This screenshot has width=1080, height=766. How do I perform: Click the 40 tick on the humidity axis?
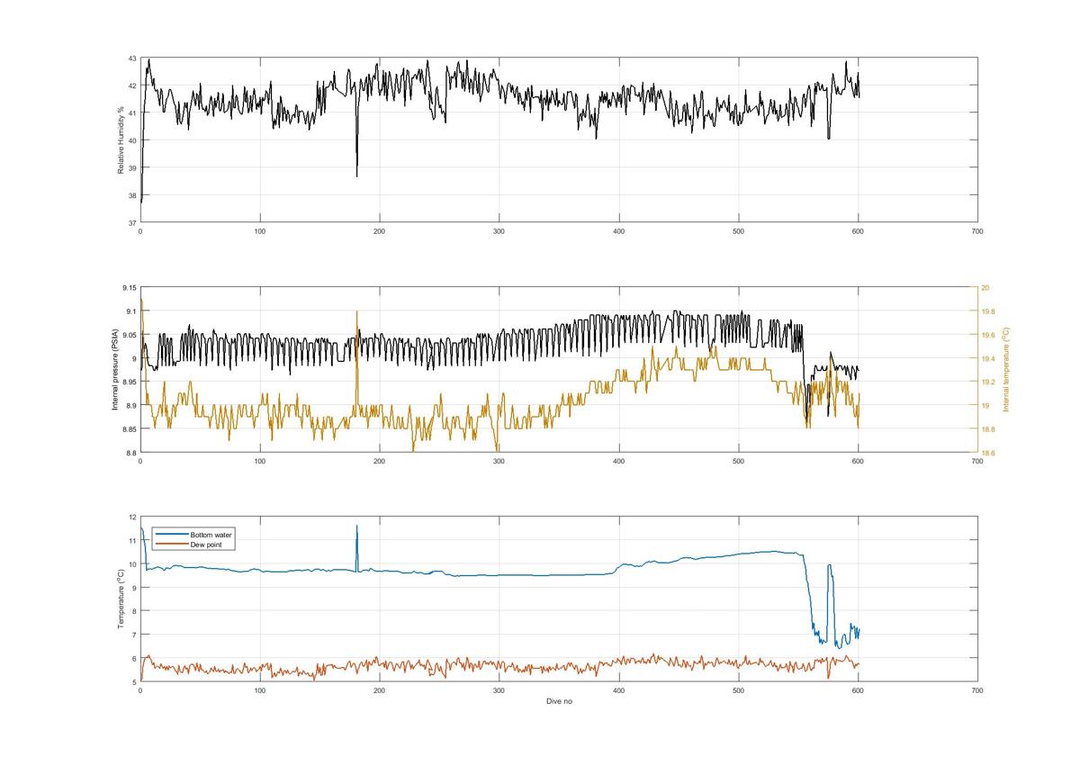(x=132, y=140)
